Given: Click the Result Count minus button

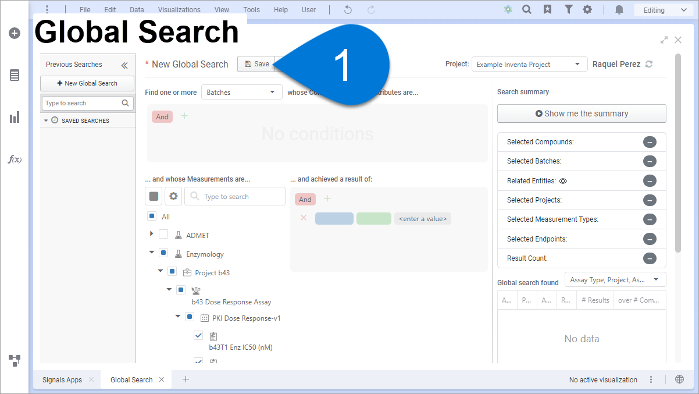Looking at the screenshot, I should point(650,258).
